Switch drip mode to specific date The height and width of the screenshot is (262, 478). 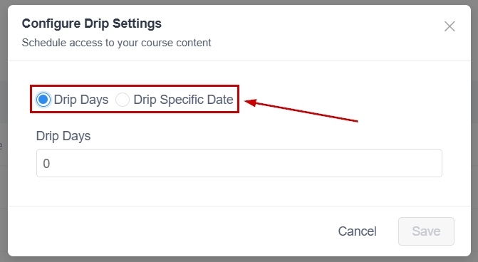coord(123,100)
